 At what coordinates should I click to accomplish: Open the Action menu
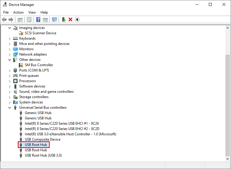point(18,12)
